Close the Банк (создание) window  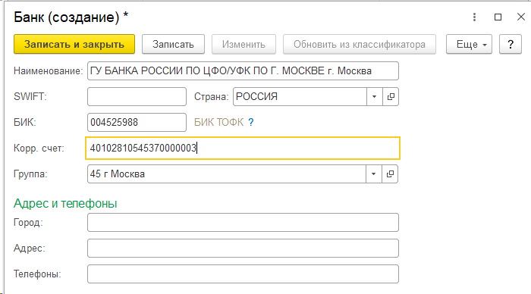click(521, 17)
